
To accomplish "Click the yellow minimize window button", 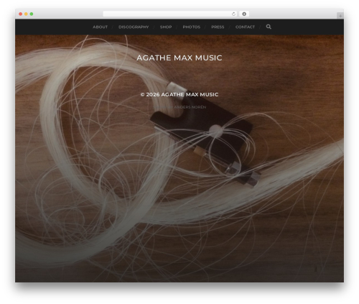I will click(26, 14).
